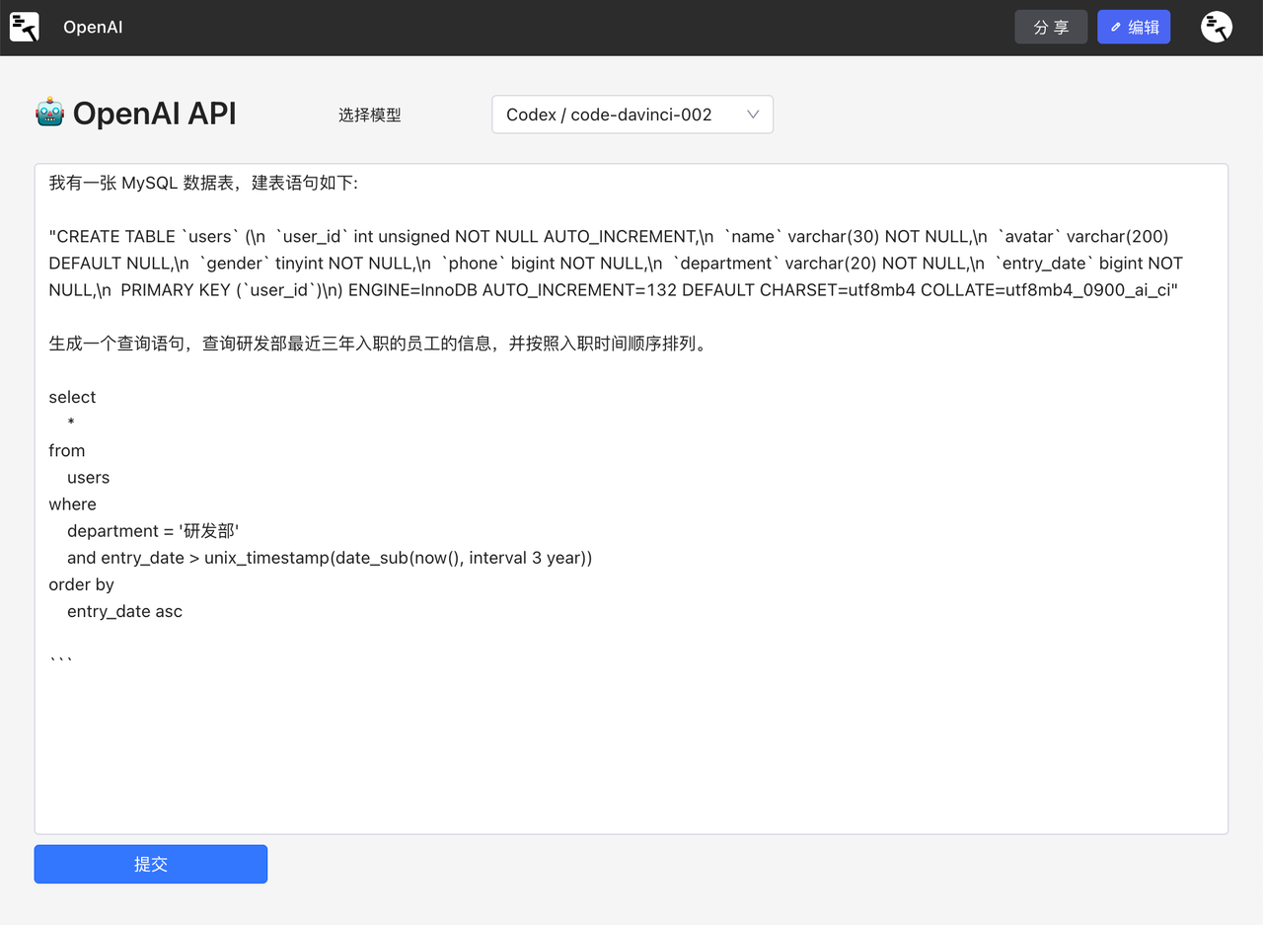Click the robot emoji beside OpenAI API
Image resolution: width=1263 pixels, height=925 pixels.
click(49, 113)
